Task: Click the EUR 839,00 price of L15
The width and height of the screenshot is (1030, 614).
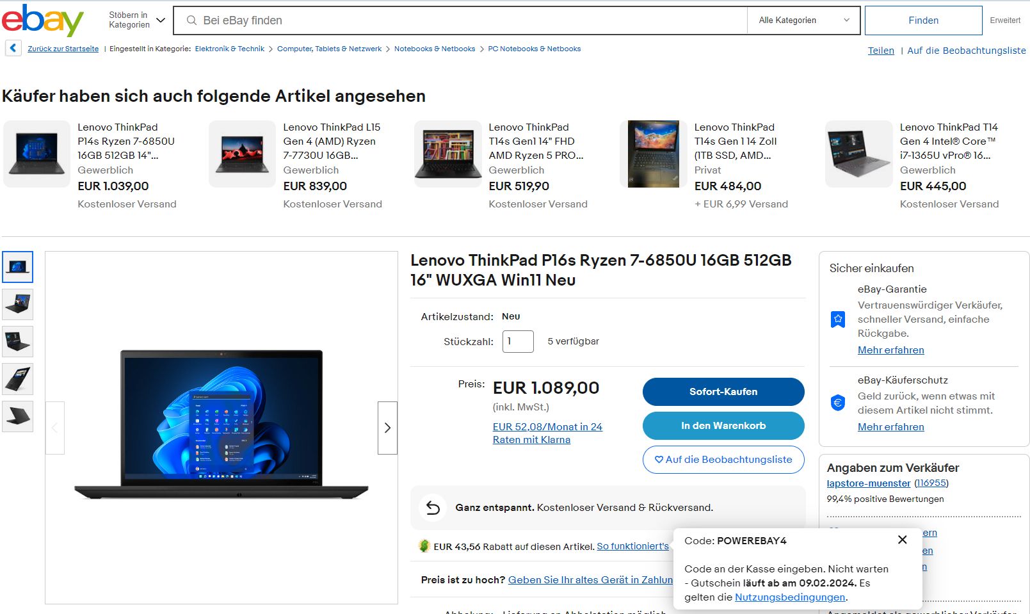Action: [315, 186]
